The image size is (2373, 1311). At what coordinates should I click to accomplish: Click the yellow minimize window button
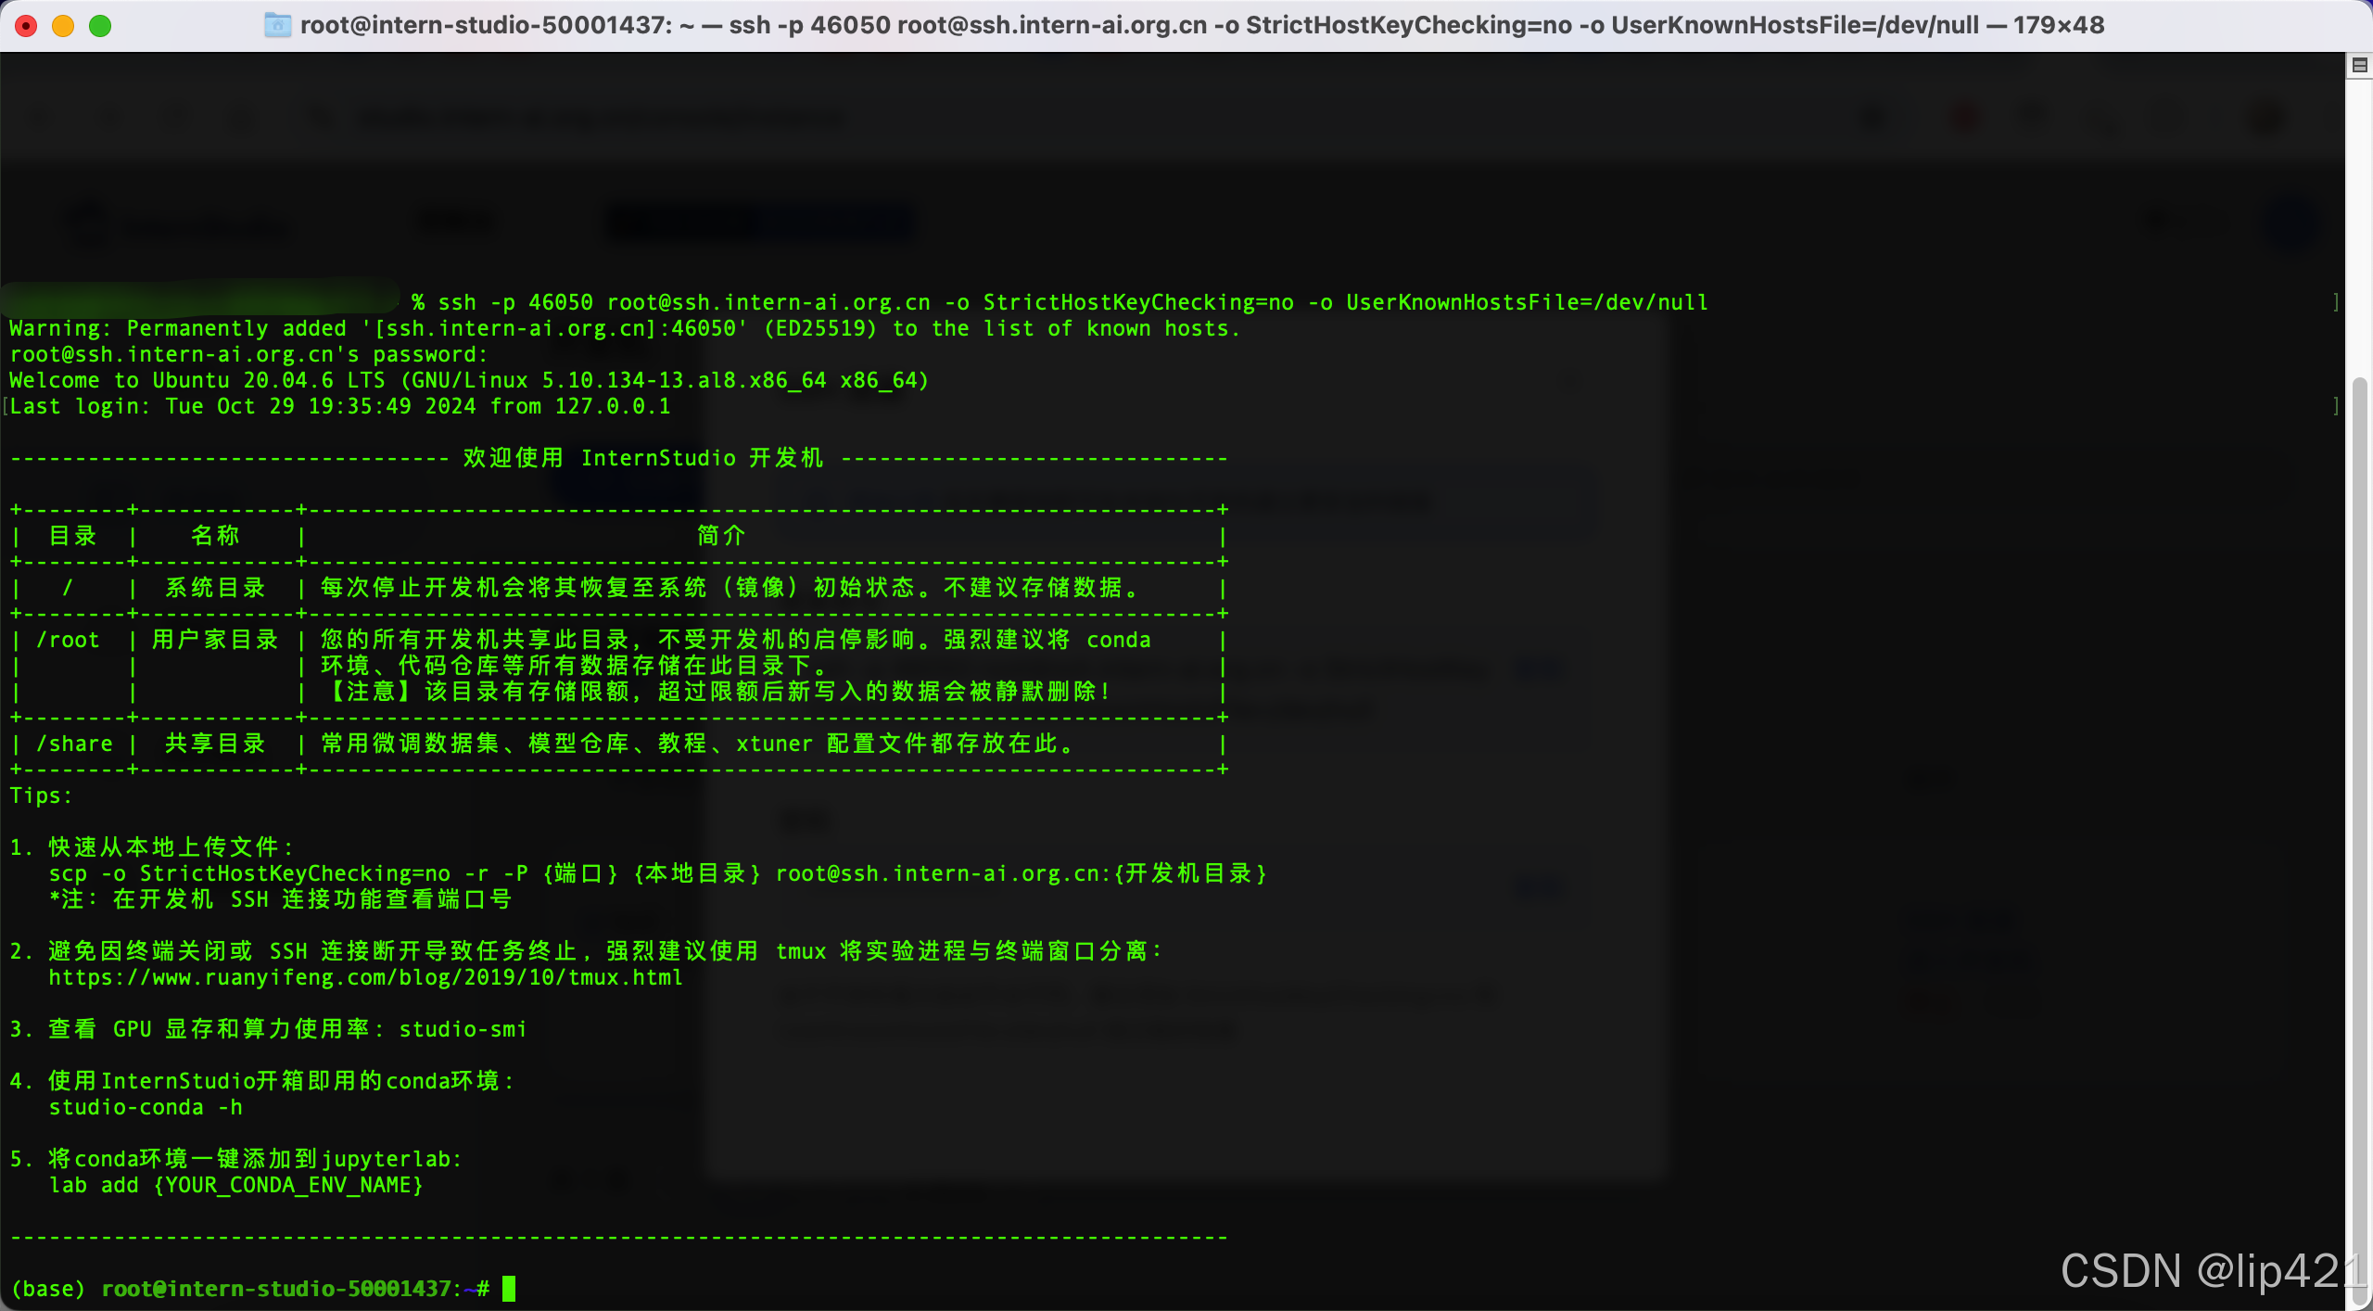point(63,25)
